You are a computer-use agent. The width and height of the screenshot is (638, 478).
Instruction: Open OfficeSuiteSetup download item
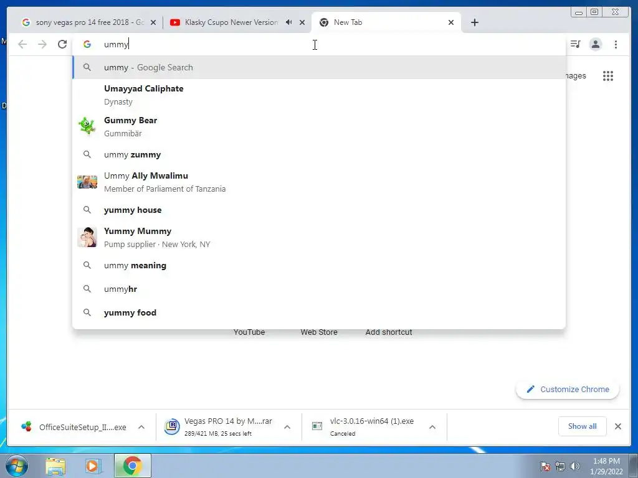75,427
